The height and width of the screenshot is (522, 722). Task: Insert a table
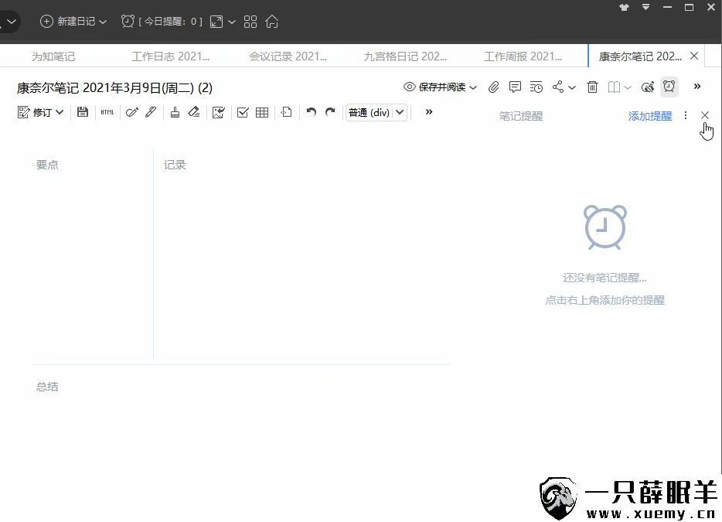click(x=262, y=112)
